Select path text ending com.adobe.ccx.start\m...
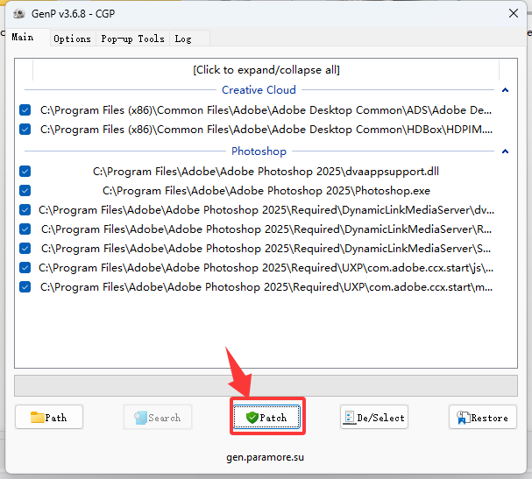 266,287
